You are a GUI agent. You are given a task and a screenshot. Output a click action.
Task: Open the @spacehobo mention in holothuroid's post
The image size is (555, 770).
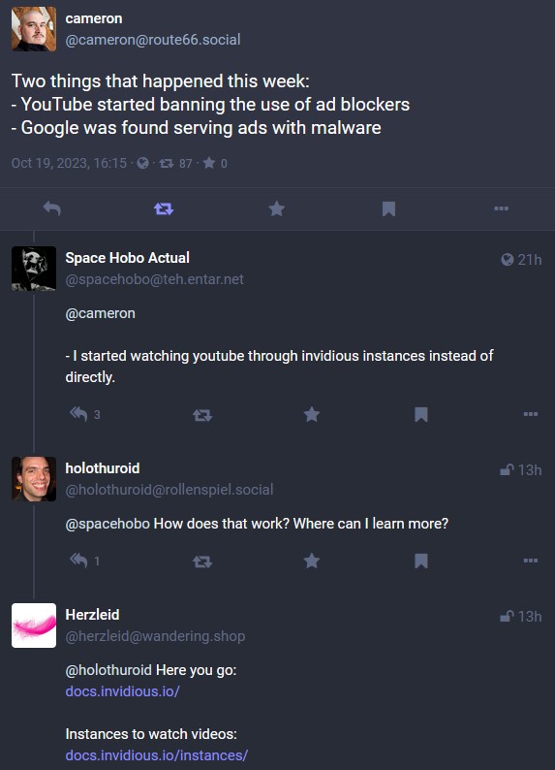pyautogui.click(x=108, y=524)
